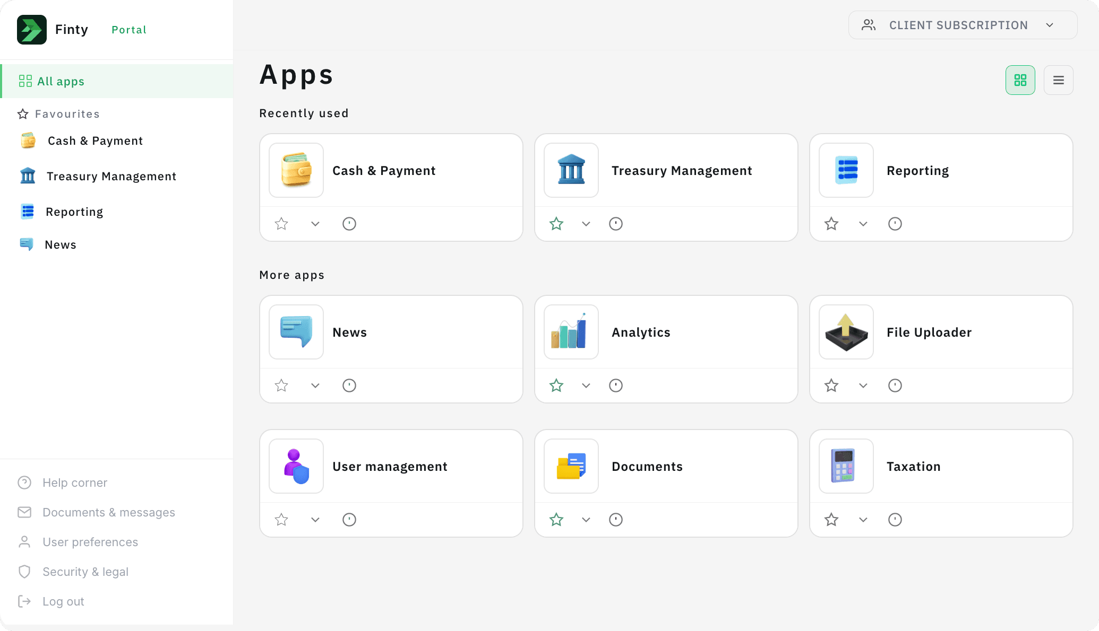Expand chevron on News card

coord(315,385)
